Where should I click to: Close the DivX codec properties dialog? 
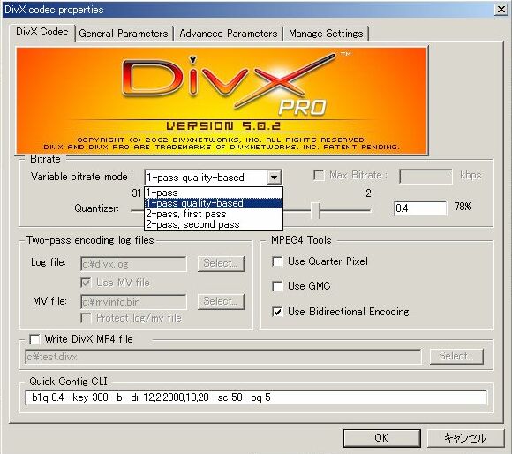tap(501, 10)
